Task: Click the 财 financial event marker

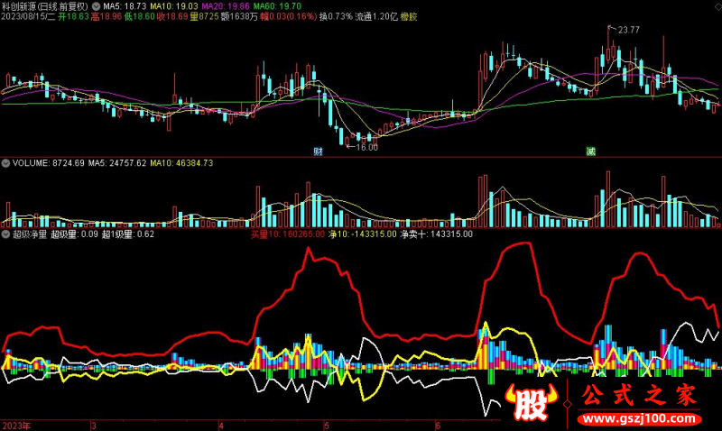Action: [319, 151]
